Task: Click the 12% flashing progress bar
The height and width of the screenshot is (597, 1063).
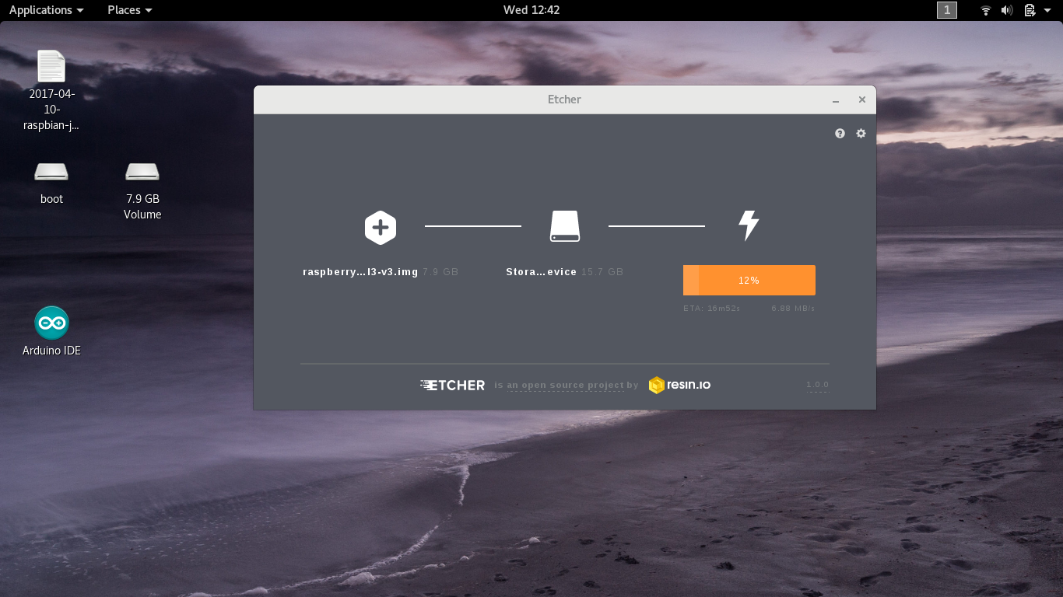Action: [749, 280]
